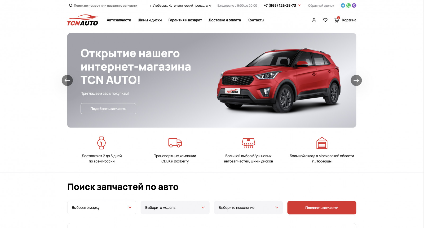Open 'Шины и диски' menu item

[150, 20]
